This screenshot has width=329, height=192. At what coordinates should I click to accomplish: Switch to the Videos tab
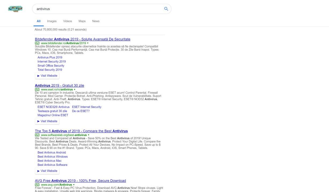tap(68, 21)
